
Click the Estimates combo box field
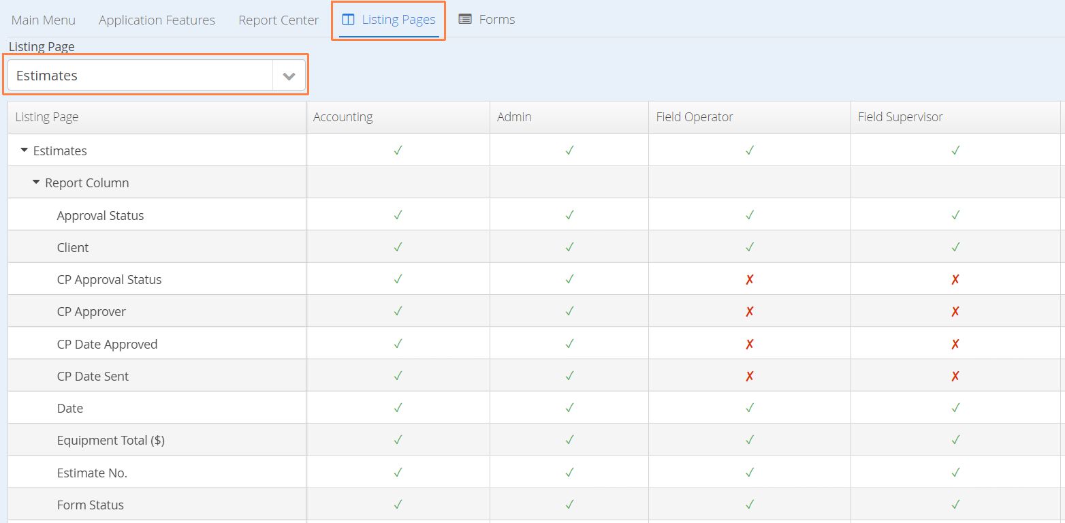[x=140, y=76]
